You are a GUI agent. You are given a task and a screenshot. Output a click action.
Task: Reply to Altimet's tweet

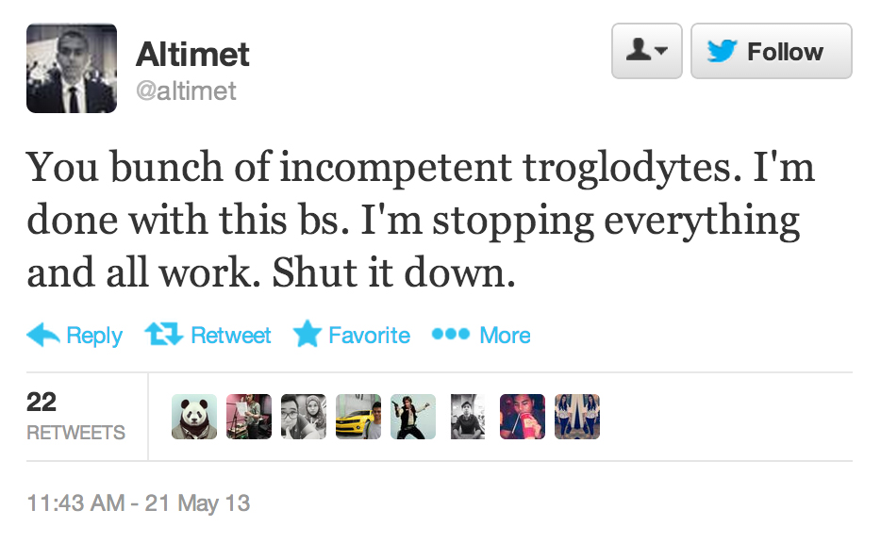pos(75,336)
